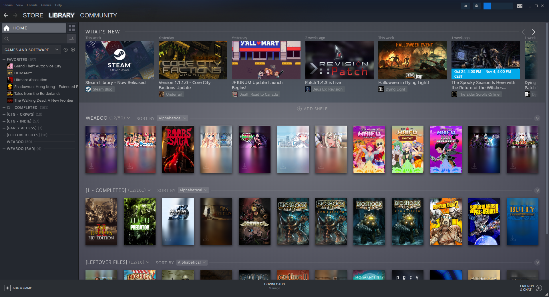Switch to the COMMUNITY tab

pos(98,15)
